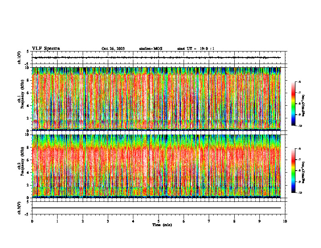321x248 pixels.
Task: Click the time axis tick label '6'
Action: click(x=184, y=221)
